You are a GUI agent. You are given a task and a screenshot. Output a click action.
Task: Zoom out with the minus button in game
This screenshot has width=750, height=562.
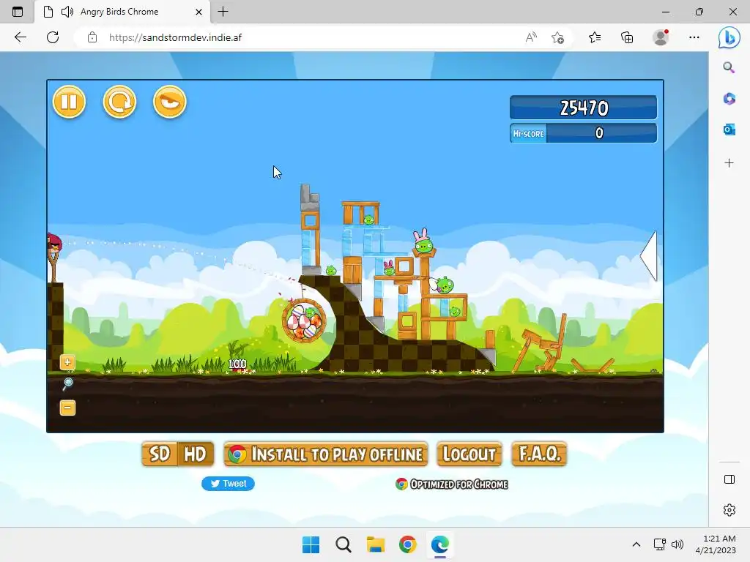click(67, 408)
